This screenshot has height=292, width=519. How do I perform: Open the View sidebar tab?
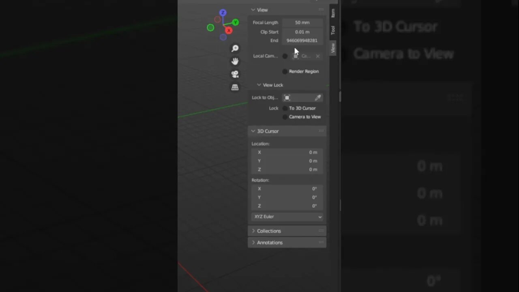tap(333, 48)
